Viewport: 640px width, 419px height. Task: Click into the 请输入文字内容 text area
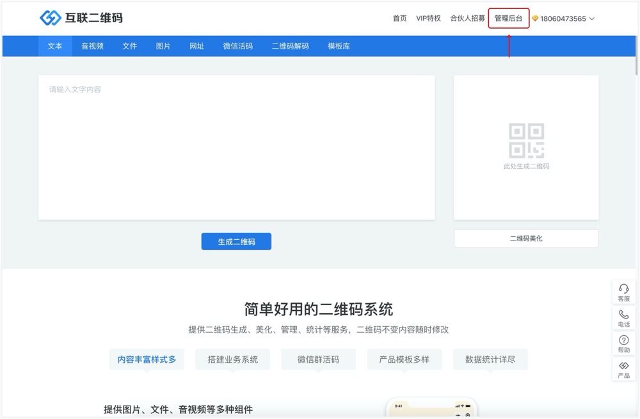236,147
